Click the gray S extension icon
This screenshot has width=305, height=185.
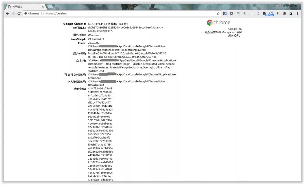coord(245,14)
